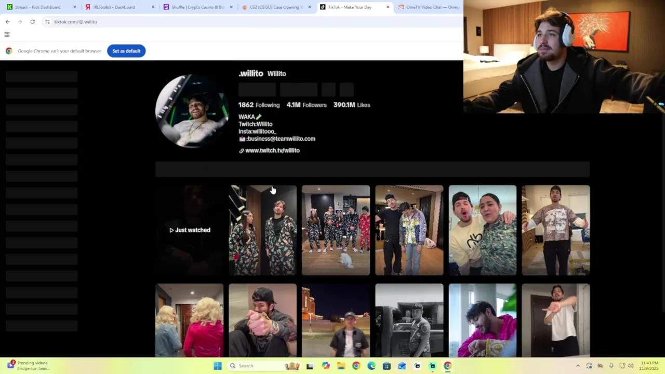Launch Copilot from the taskbar
Viewport: 665px width, 374px height.
(x=326, y=366)
